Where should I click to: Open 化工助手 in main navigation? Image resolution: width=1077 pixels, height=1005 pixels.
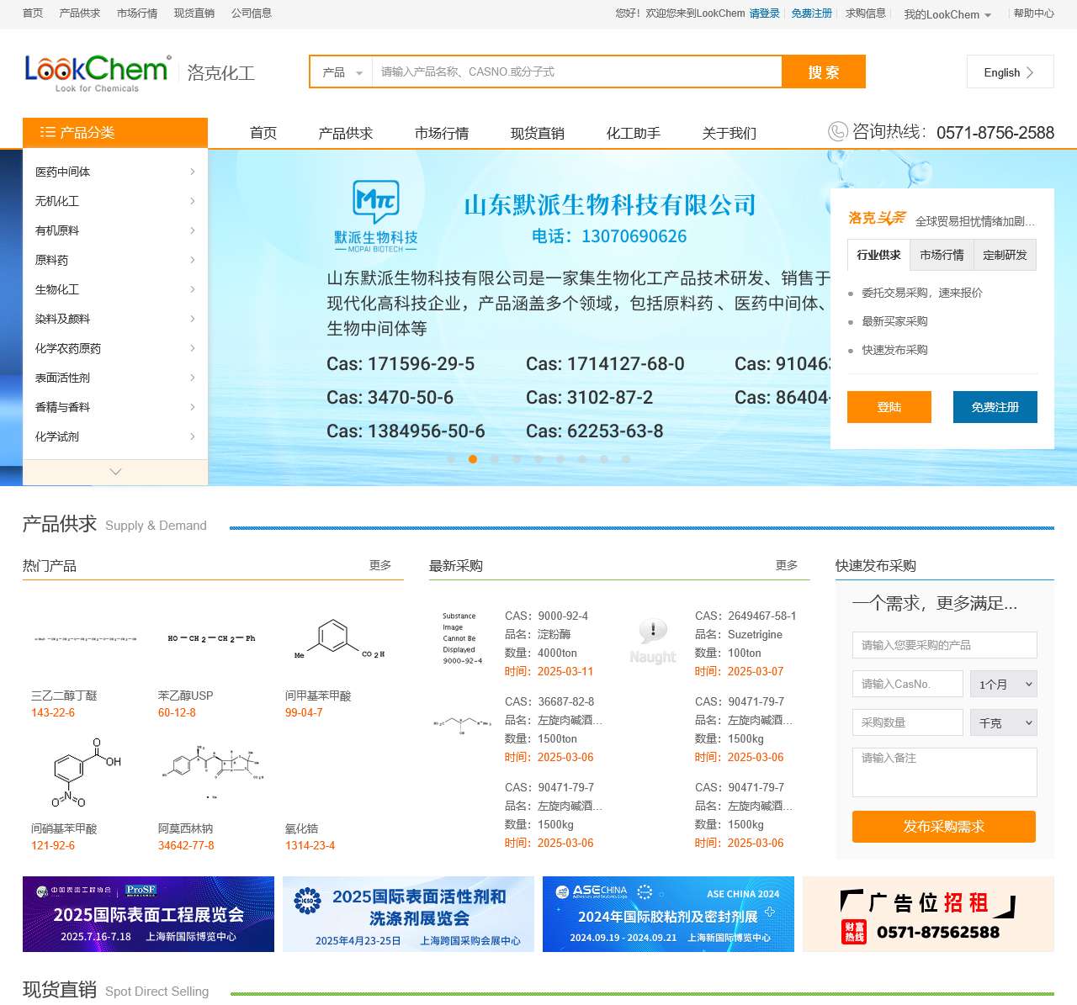click(634, 133)
